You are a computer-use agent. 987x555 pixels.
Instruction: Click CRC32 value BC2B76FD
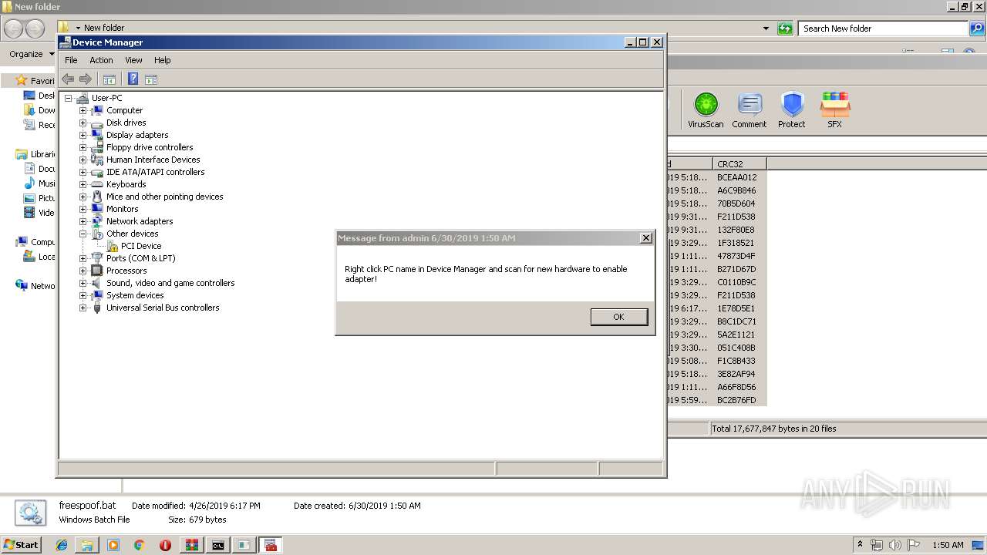tap(736, 400)
